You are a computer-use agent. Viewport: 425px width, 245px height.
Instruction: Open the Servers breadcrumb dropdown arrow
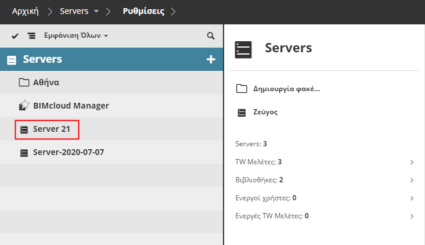pyautogui.click(x=96, y=12)
